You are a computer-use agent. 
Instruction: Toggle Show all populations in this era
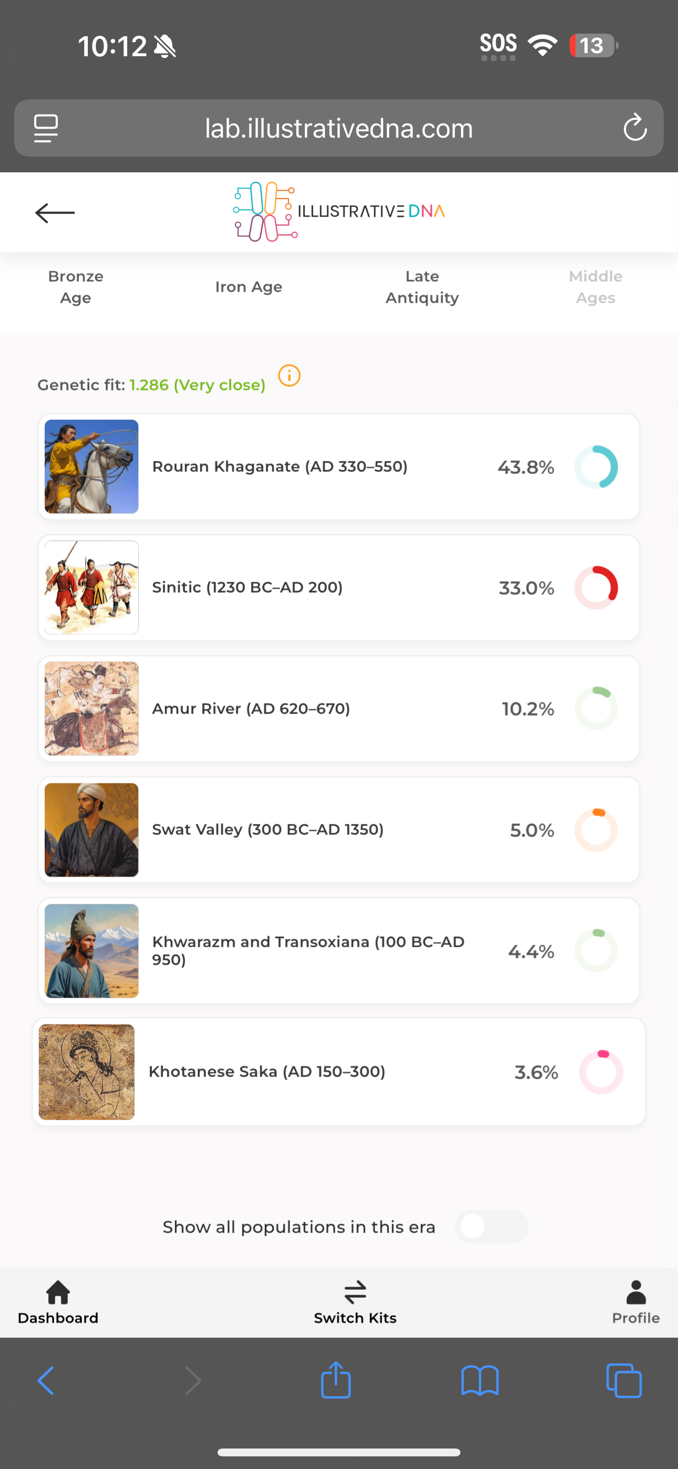pyautogui.click(x=491, y=1227)
